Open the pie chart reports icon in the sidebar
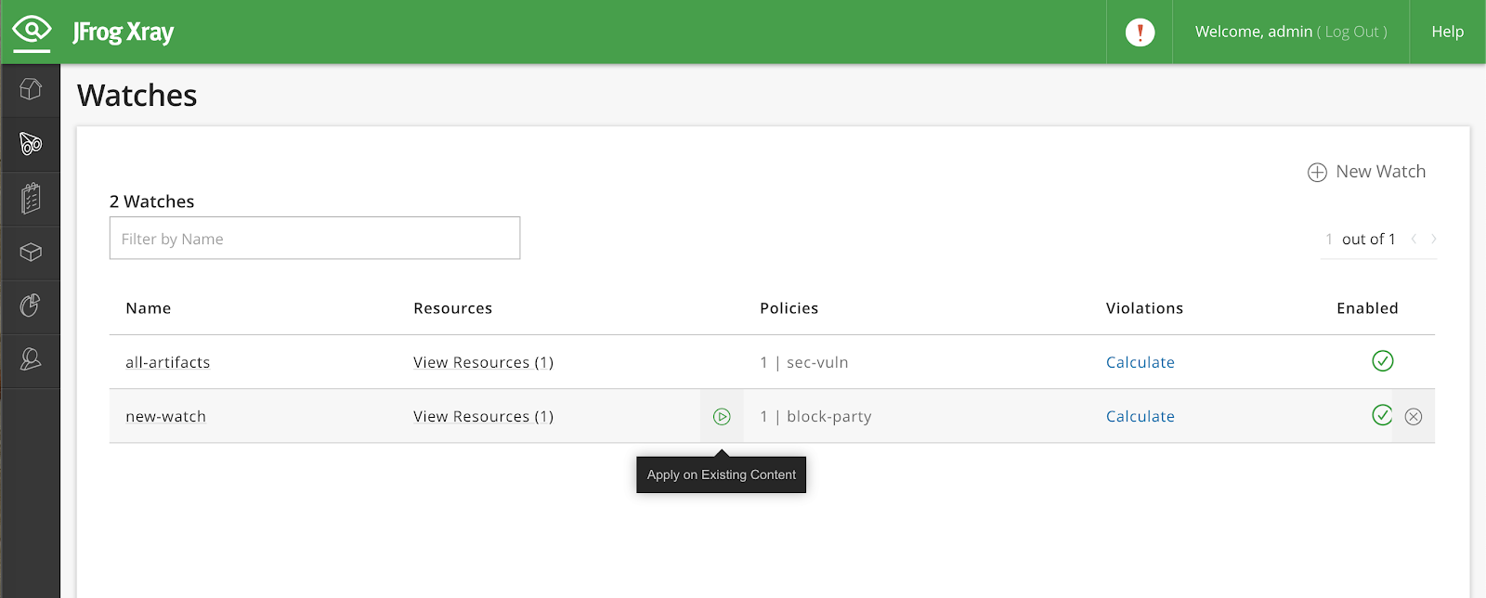This screenshot has width=1486, height=598. coord(31,305)
